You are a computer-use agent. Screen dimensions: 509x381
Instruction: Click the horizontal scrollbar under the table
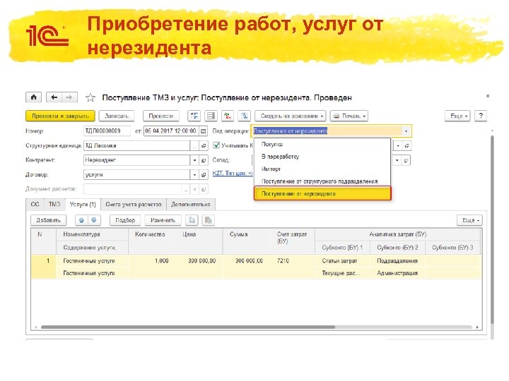188,327
